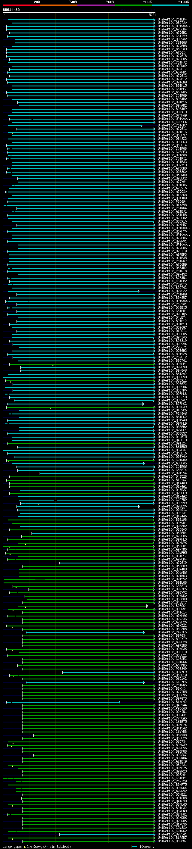Select hit label UniRef100_A9NQJ9

(172, 407)
